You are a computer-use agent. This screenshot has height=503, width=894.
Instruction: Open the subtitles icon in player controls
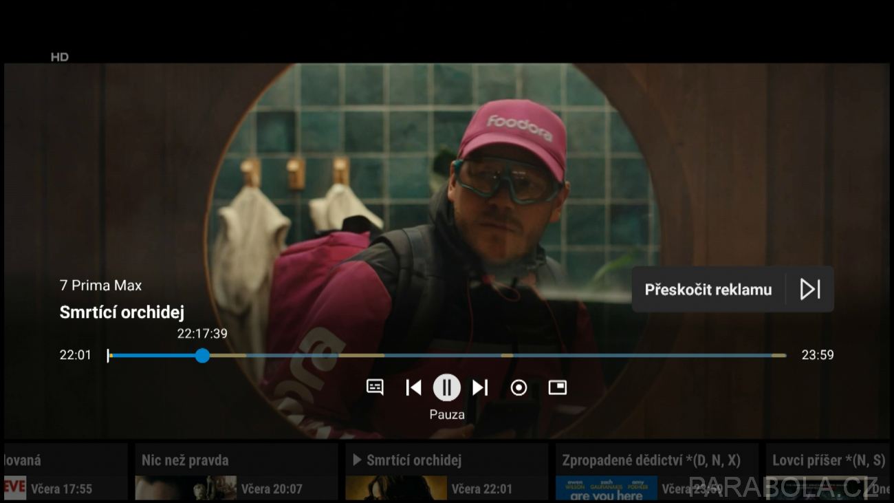click(375, 387)
